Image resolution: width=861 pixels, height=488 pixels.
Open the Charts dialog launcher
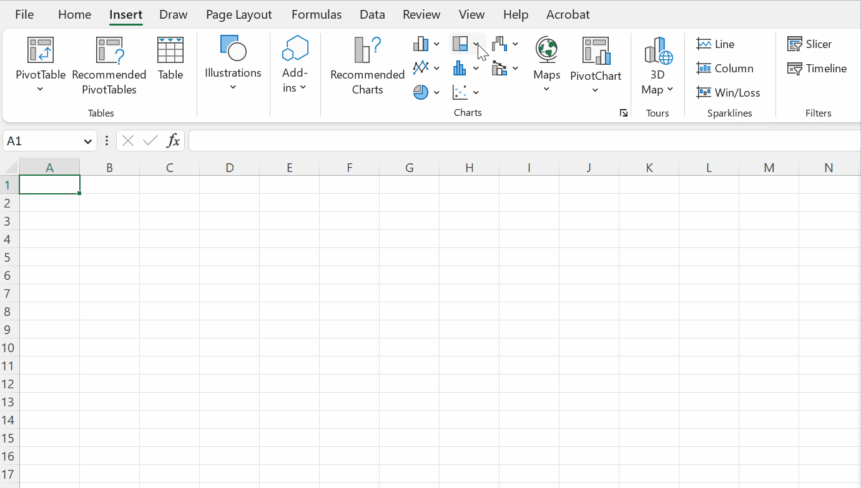(x=623, y=113)
